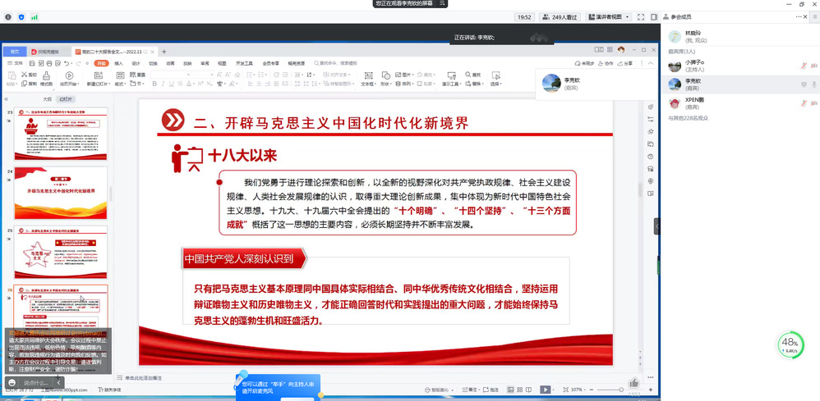Click the thumbs-up like icon
This screenshot has width=820, height=401.
coord(633,383)
